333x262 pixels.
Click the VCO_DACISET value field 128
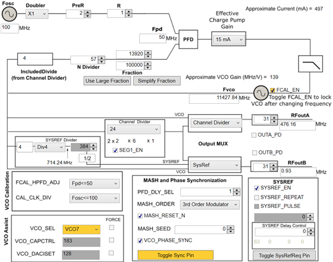tap(81, 254)
